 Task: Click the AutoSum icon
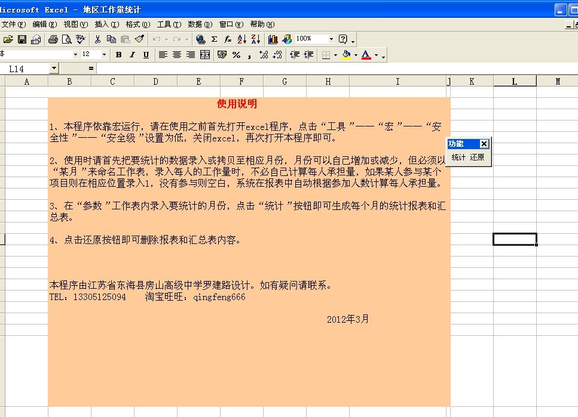[x=215, y=39]
